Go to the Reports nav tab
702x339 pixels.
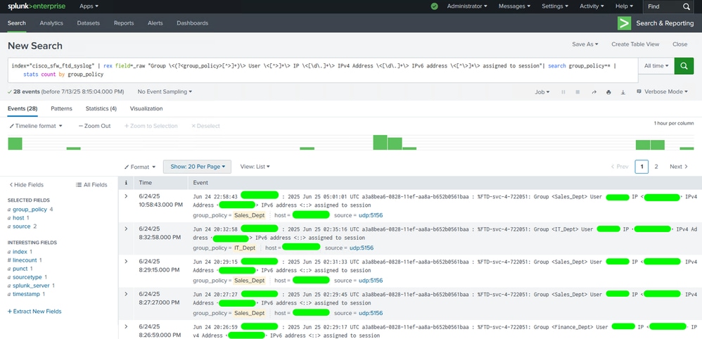click(x=124, y=23)
